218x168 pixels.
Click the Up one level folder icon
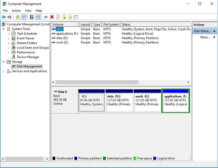point(18,17)
